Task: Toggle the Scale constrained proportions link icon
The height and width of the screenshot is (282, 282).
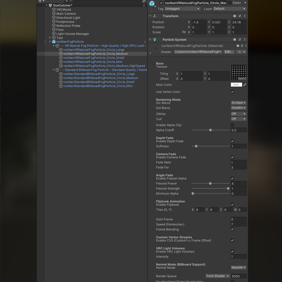Action: click(x=184, y=32)
